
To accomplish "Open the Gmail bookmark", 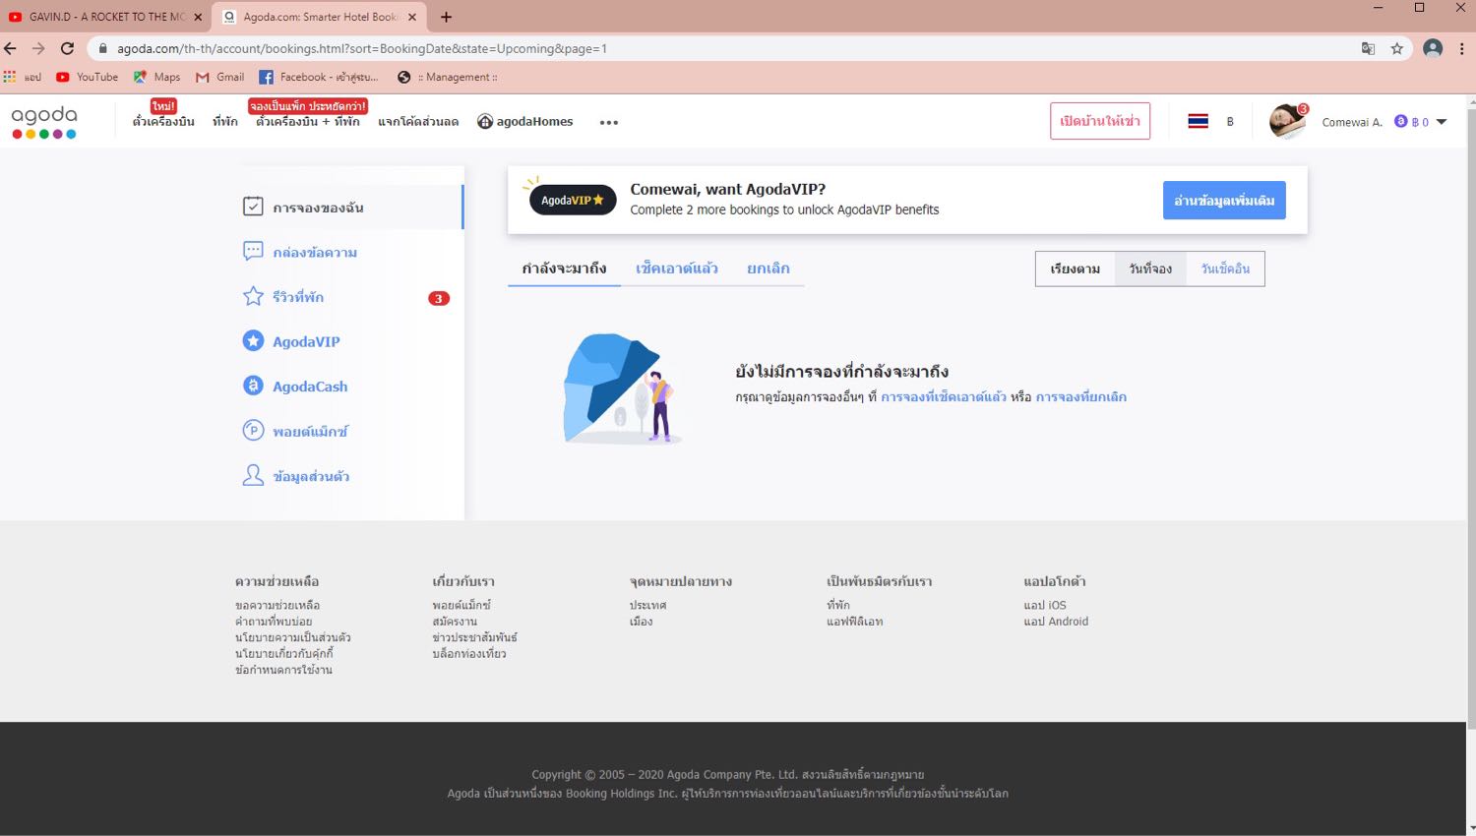I will [219, 77].
